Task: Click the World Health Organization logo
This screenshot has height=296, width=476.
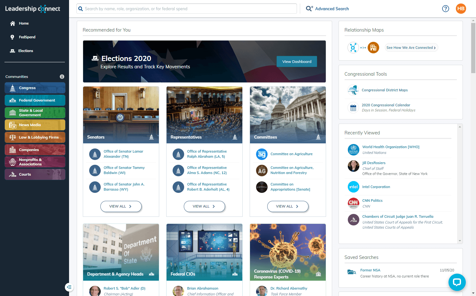Action: [x=354, y=149]
